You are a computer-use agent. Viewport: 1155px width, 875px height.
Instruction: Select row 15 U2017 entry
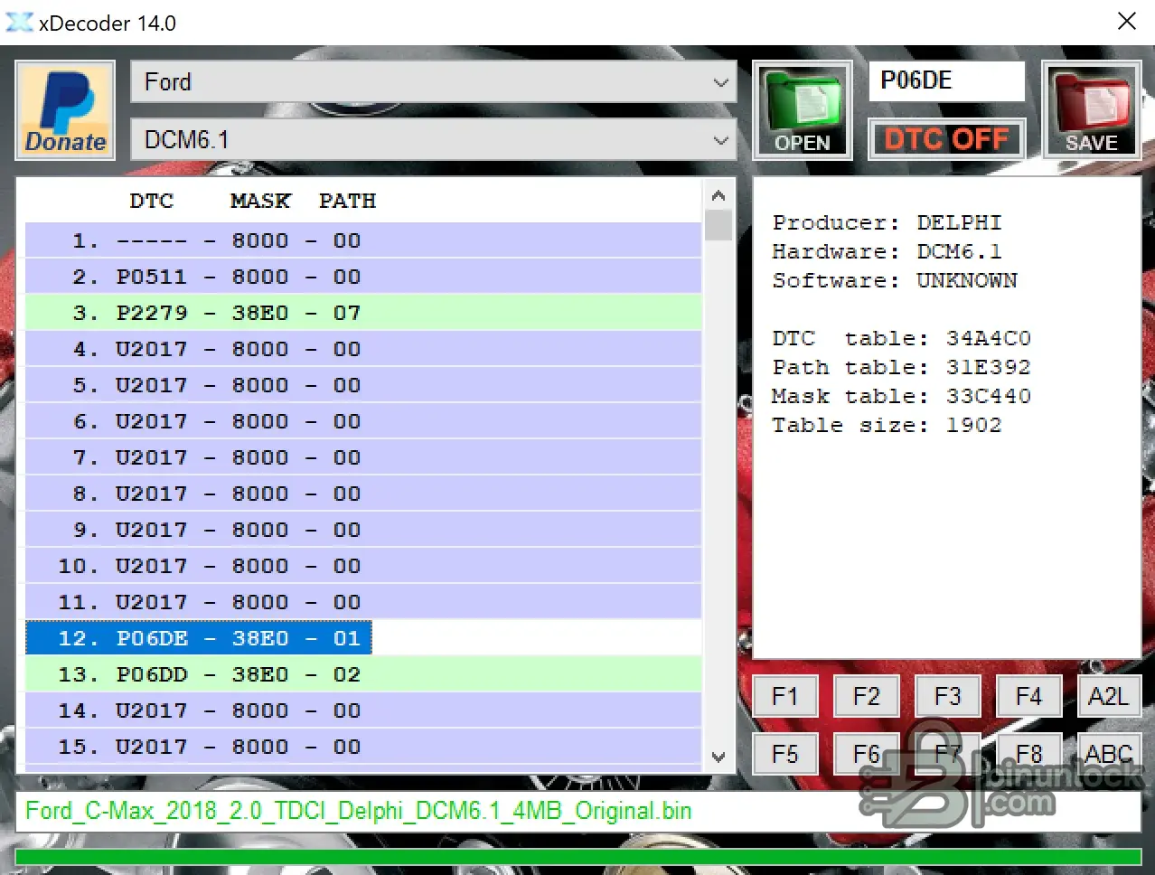pos(363,747)
